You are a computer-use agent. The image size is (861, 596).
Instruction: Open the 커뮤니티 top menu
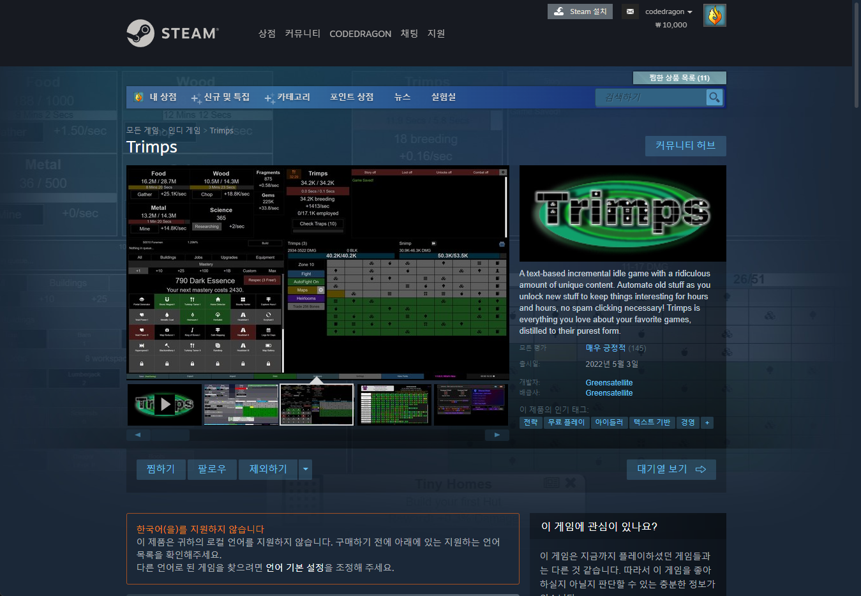pos(303,33)
